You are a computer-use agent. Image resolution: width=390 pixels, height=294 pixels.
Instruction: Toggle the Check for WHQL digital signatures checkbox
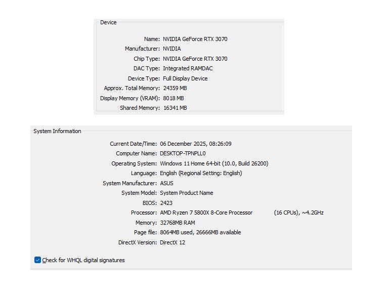(x=37, y=260)
